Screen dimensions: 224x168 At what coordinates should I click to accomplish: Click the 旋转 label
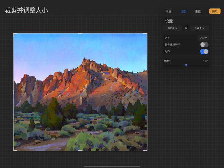(x=167, y=61)
